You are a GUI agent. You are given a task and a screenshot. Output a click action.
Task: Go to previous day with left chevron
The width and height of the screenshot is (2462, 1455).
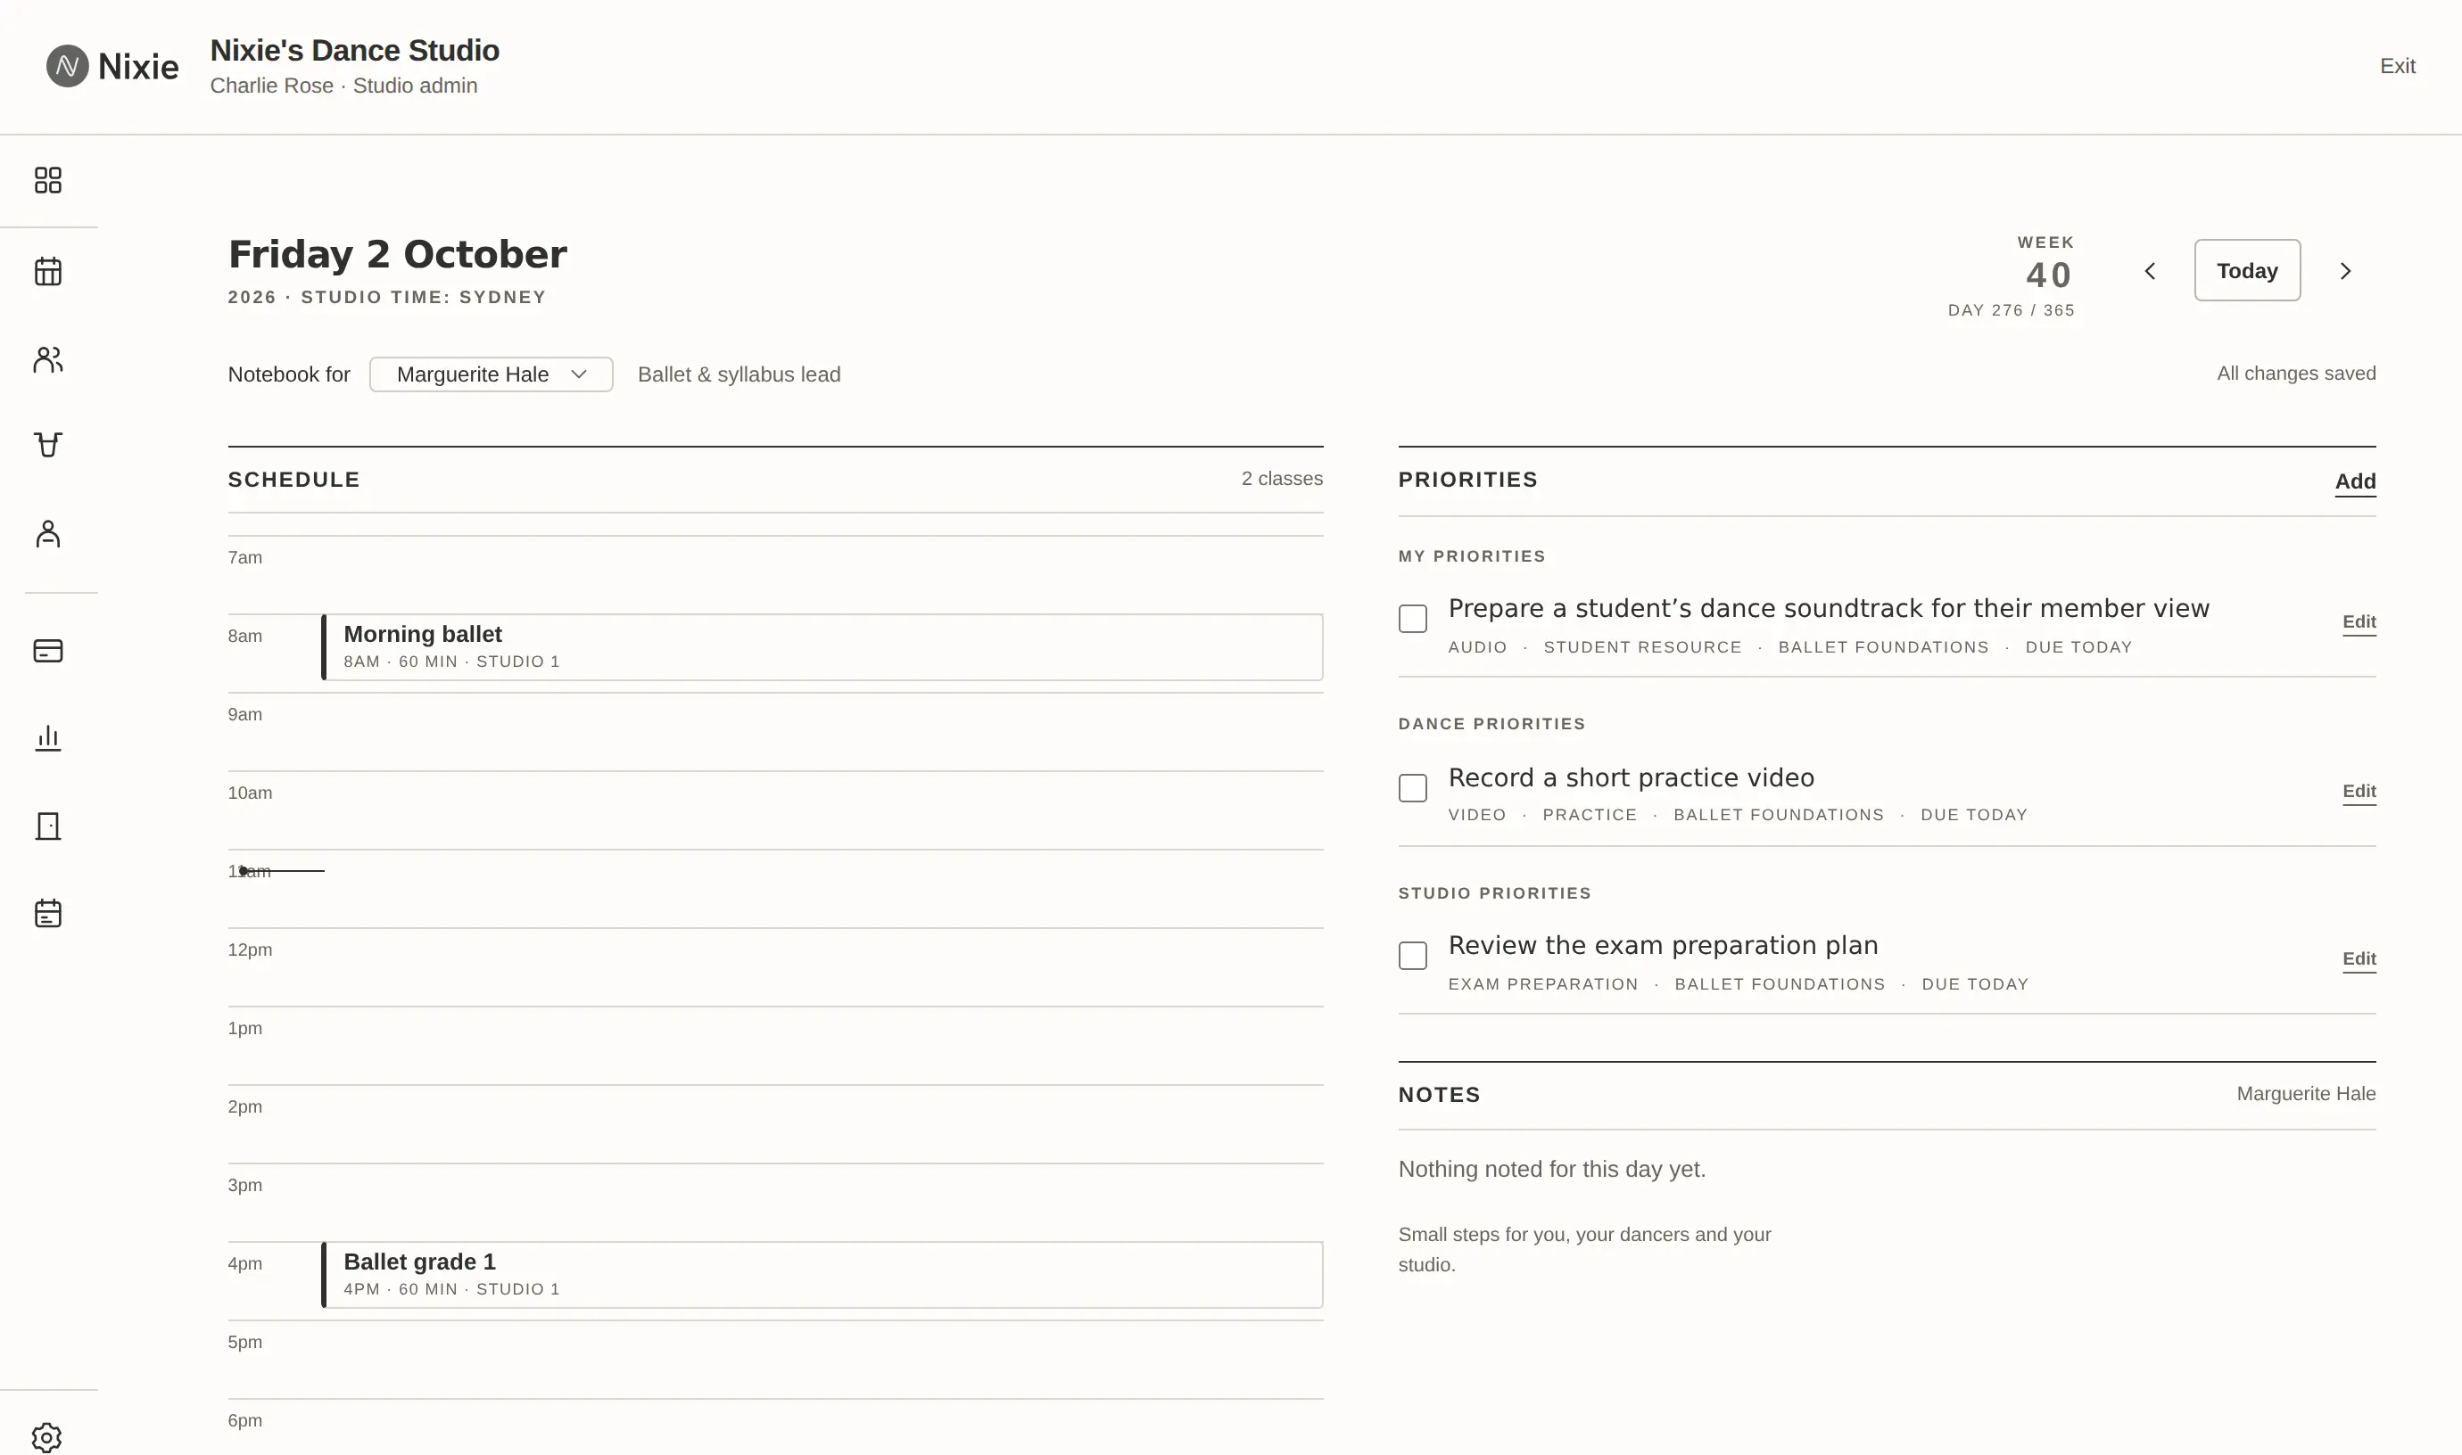(2150, 272)
